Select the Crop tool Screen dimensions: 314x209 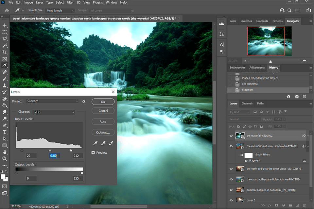click(x=5, y=52)
